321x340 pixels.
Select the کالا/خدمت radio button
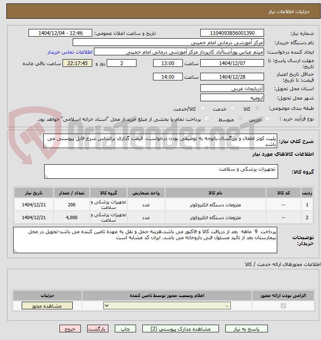[x=202, y=108]
